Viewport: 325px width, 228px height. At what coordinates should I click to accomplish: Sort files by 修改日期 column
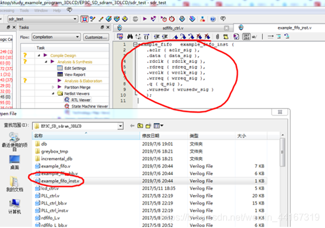click(x=164, y=136)
